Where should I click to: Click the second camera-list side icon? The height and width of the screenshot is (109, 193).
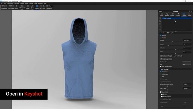pos(160,21)
